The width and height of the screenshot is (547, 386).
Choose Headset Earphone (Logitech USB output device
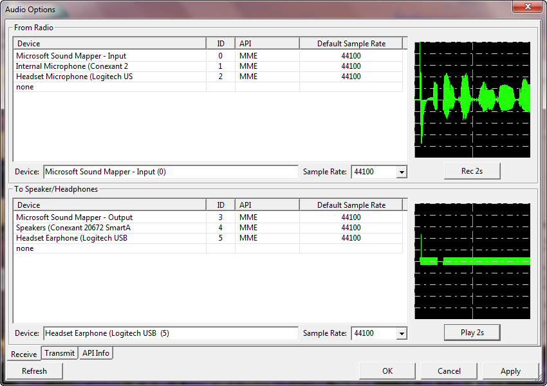coord(71,237)
